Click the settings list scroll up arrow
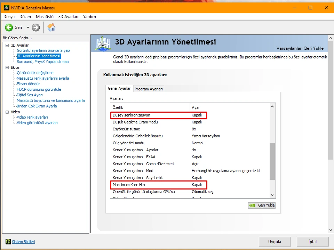Image resolution: width=334 pixels, height=250 pixels. [272, 106]
